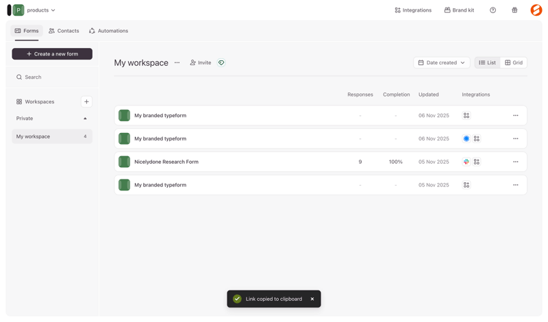Select My workspace in the sidebar
The image size is (548, 322).
pos(52,136)
